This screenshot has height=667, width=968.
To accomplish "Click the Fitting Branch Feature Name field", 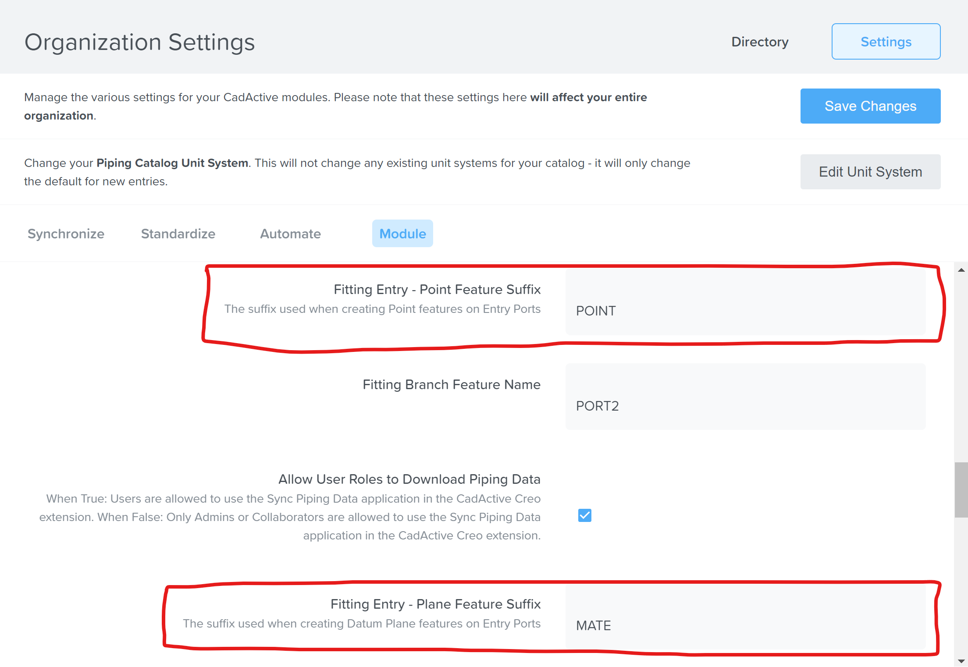I will [745, 397].
